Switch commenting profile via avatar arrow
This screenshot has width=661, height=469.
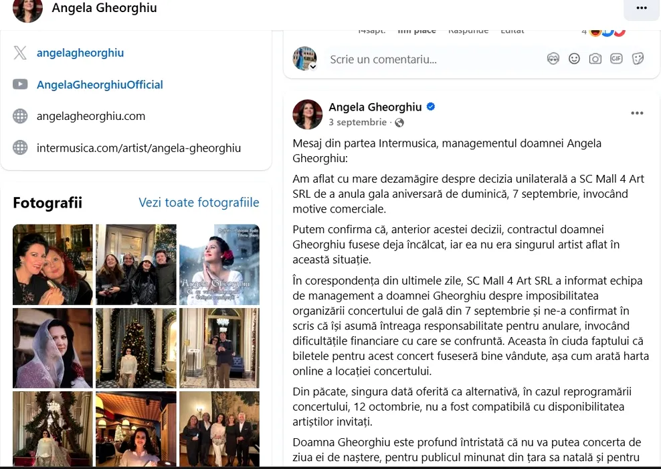pyautogui.click(x=313, y=67)
